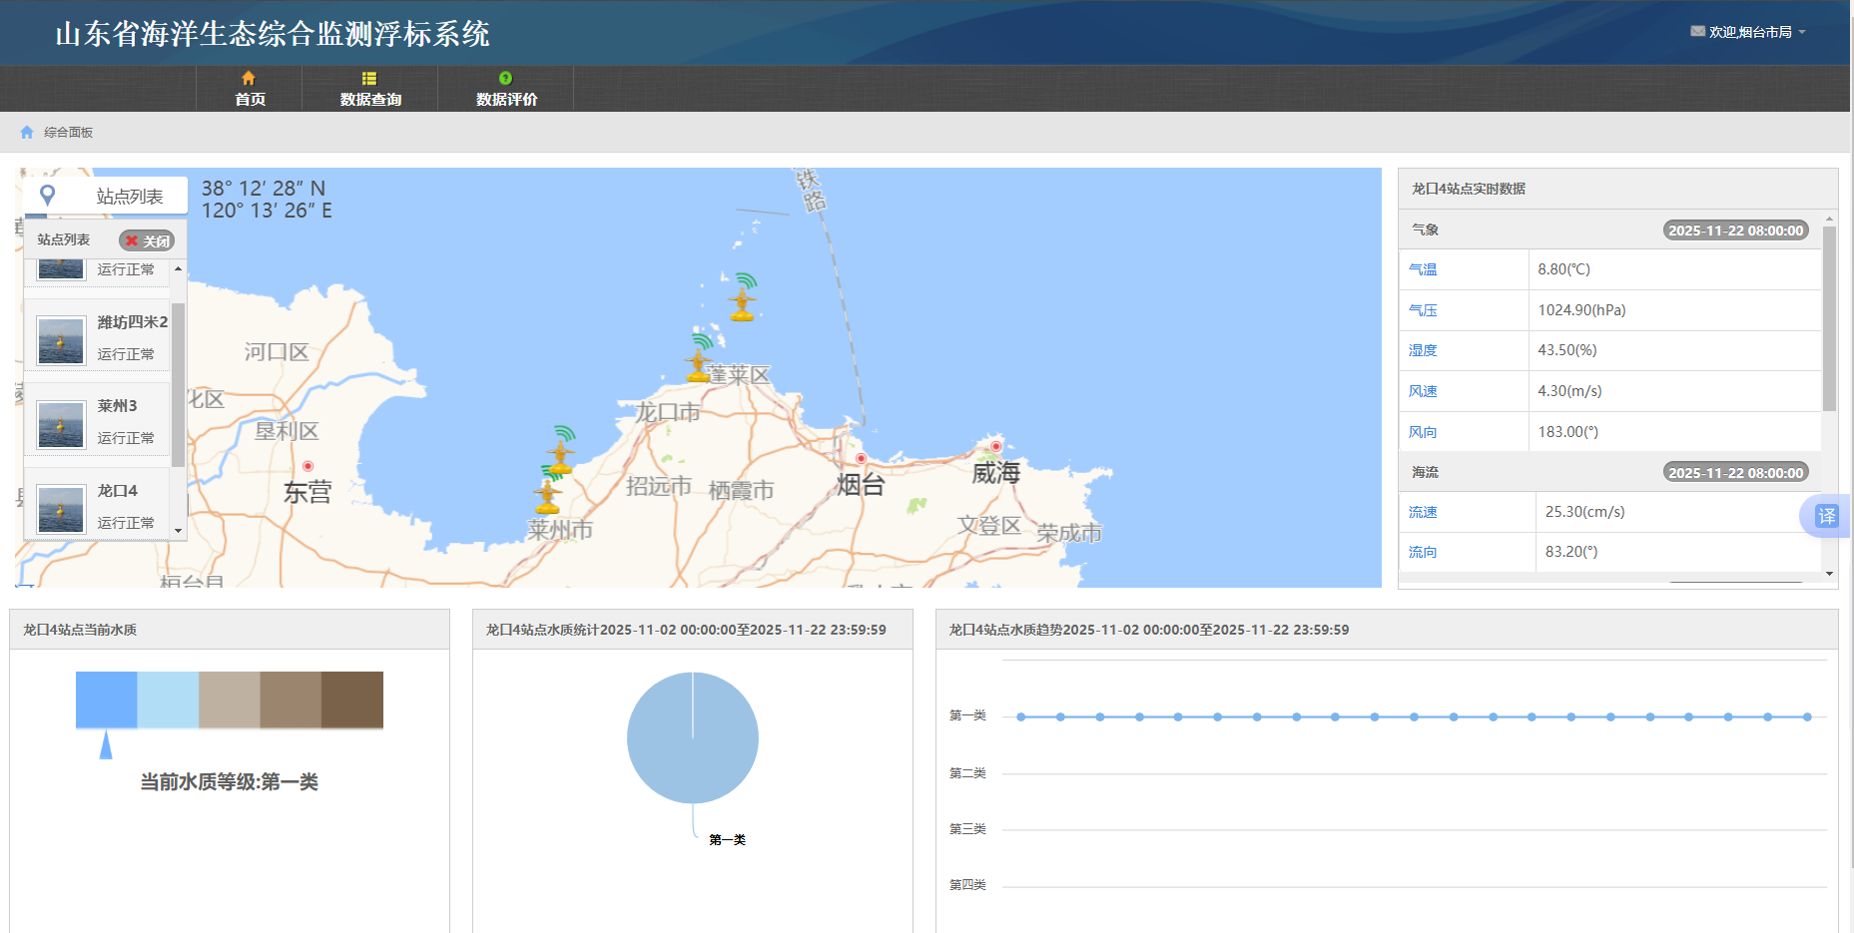Viewport: 1854px width, 933px height.
Task: Click the red city marker above 东营
Action: point(308,466)
